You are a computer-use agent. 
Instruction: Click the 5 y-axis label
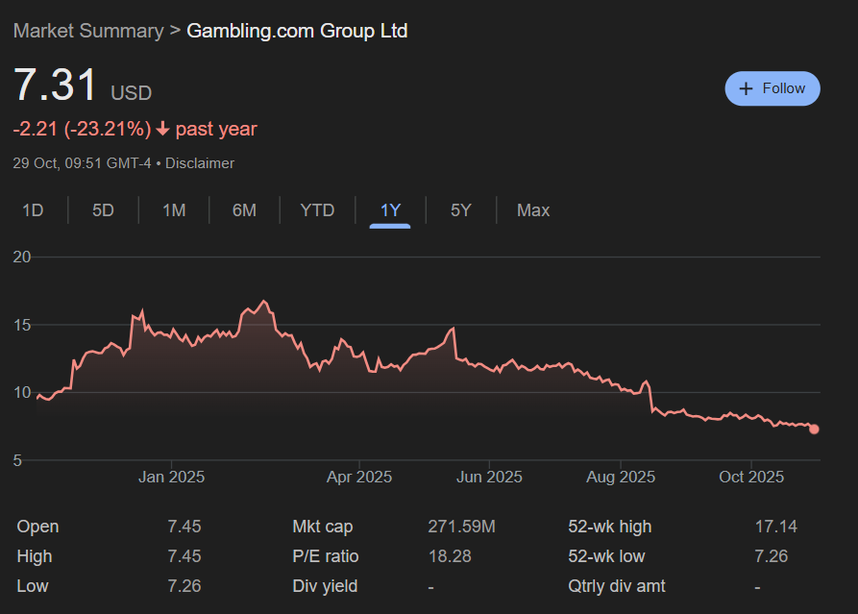(x=17, y=461)
